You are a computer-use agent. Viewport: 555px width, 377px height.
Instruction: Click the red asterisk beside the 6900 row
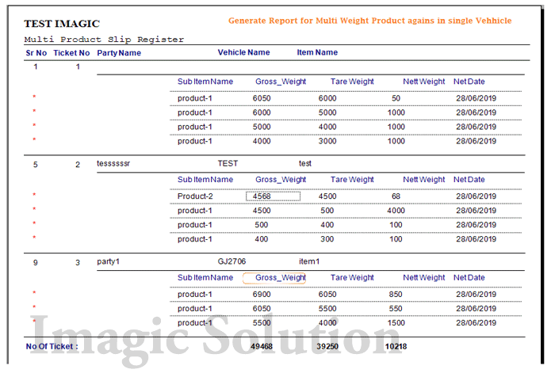tap(34, 293)
